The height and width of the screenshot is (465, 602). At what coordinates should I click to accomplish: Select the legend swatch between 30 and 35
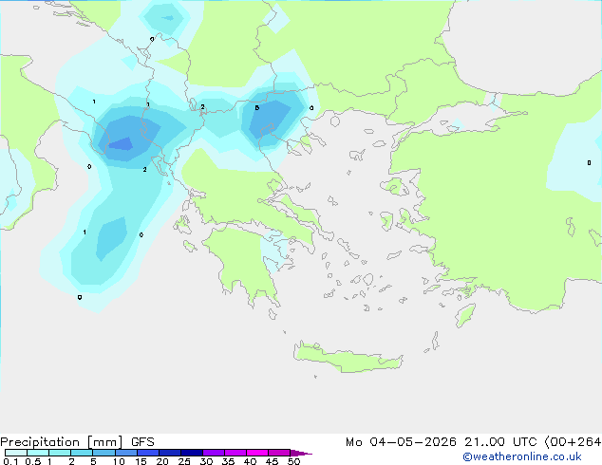213,453
